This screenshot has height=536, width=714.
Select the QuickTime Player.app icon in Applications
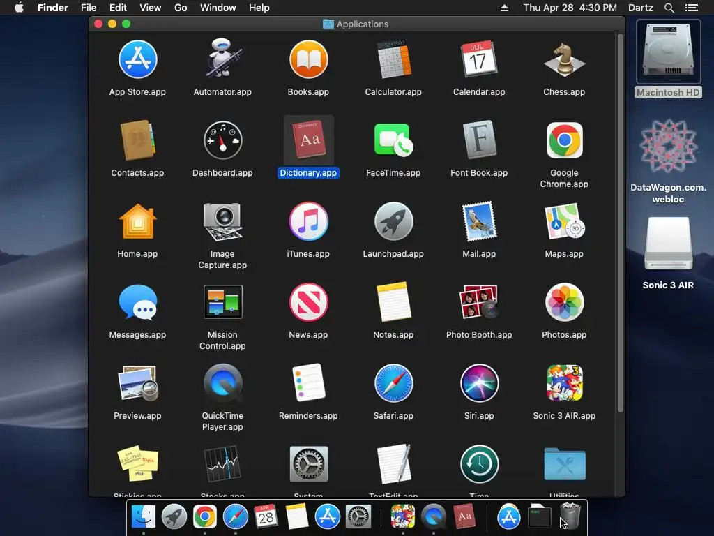click(222, 383)
